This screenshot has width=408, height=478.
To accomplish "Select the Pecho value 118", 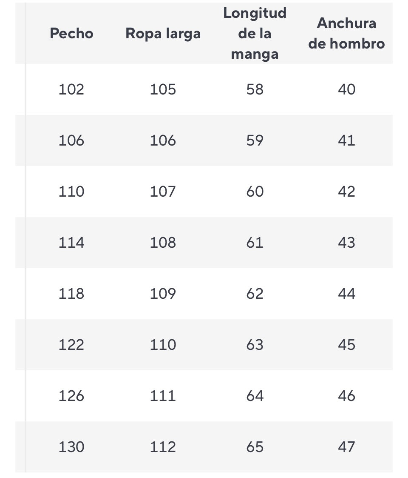I will pos(71,294).
